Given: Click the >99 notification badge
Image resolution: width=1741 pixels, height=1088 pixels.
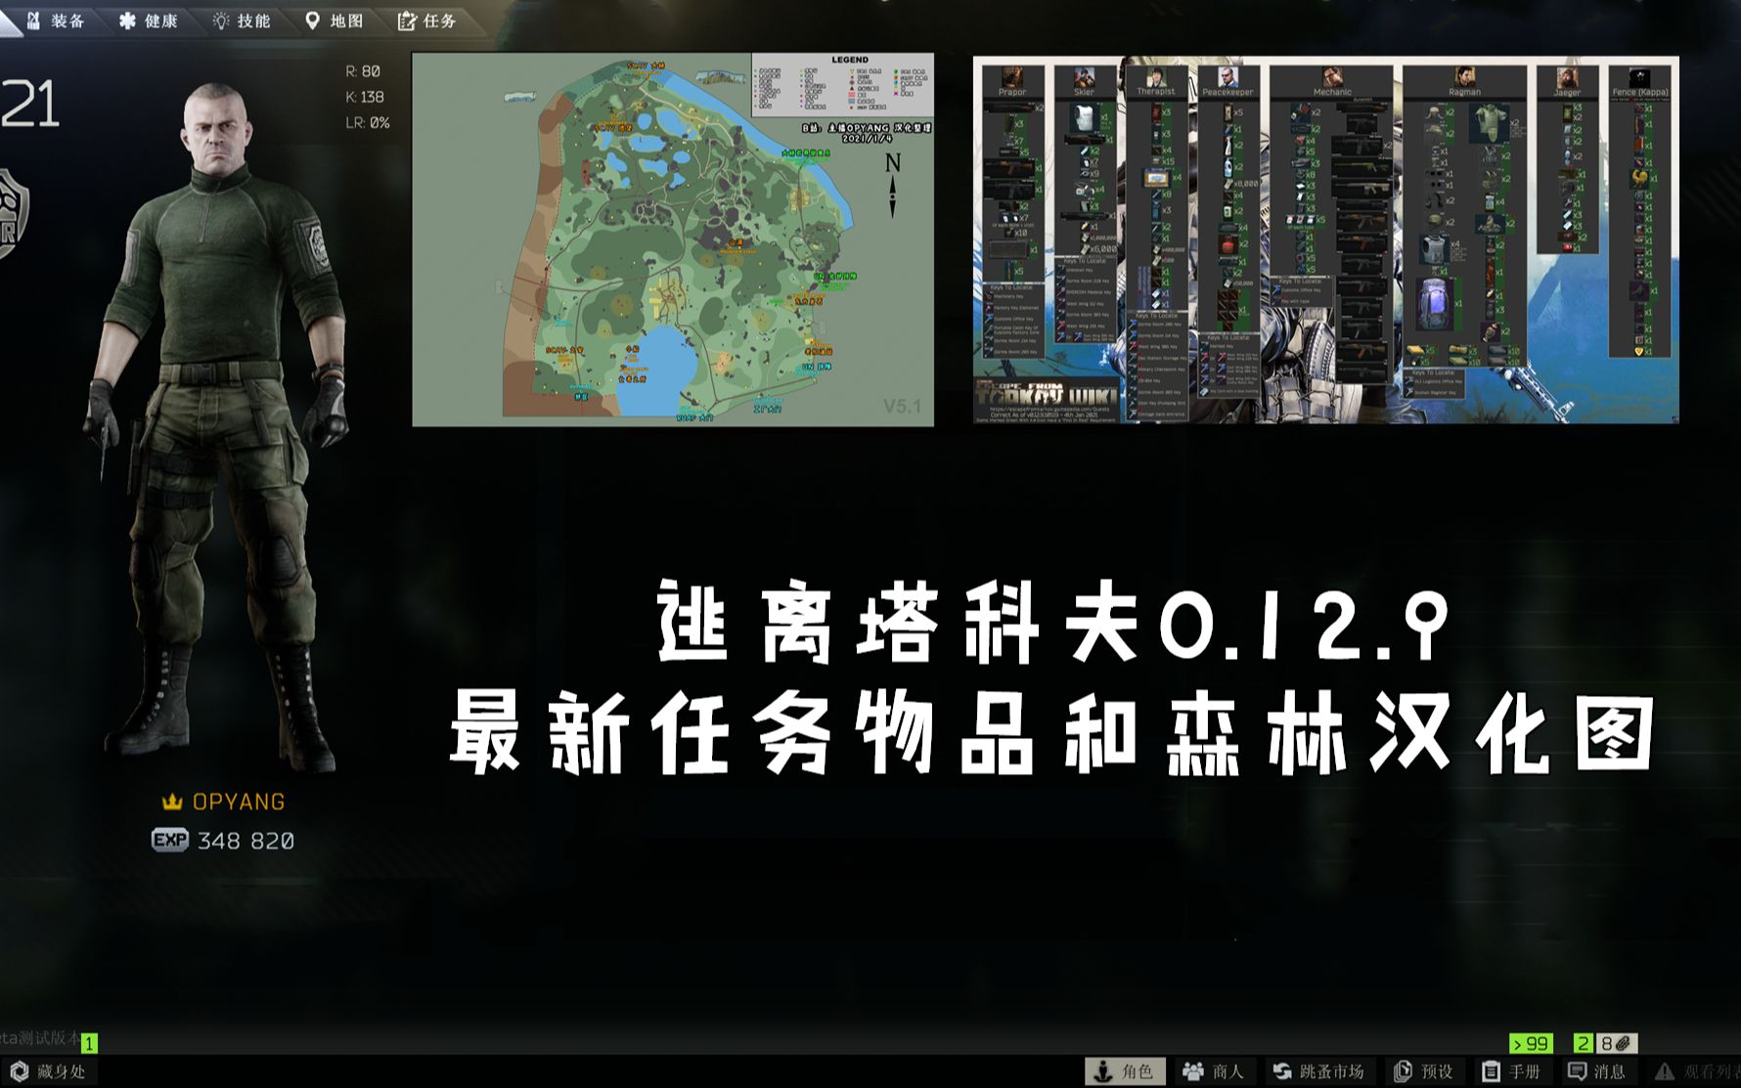Looking at the screenshot, I should (1530, 1043).
